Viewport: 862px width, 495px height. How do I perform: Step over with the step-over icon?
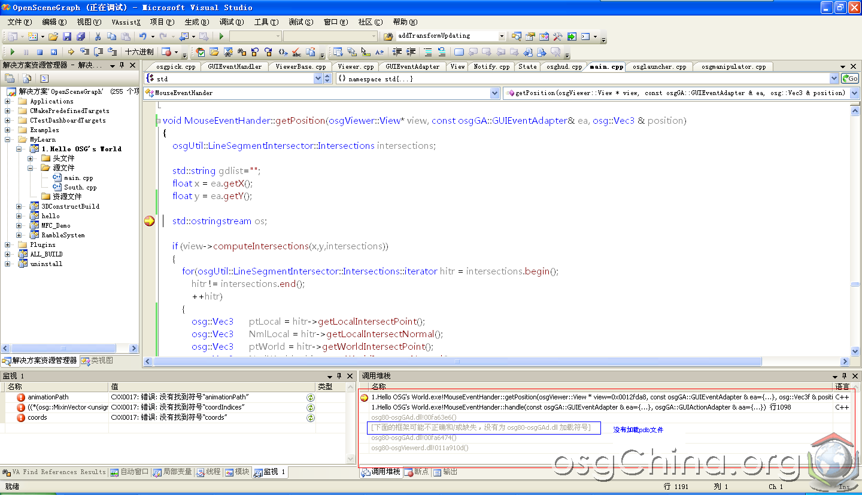coord(99,52)
